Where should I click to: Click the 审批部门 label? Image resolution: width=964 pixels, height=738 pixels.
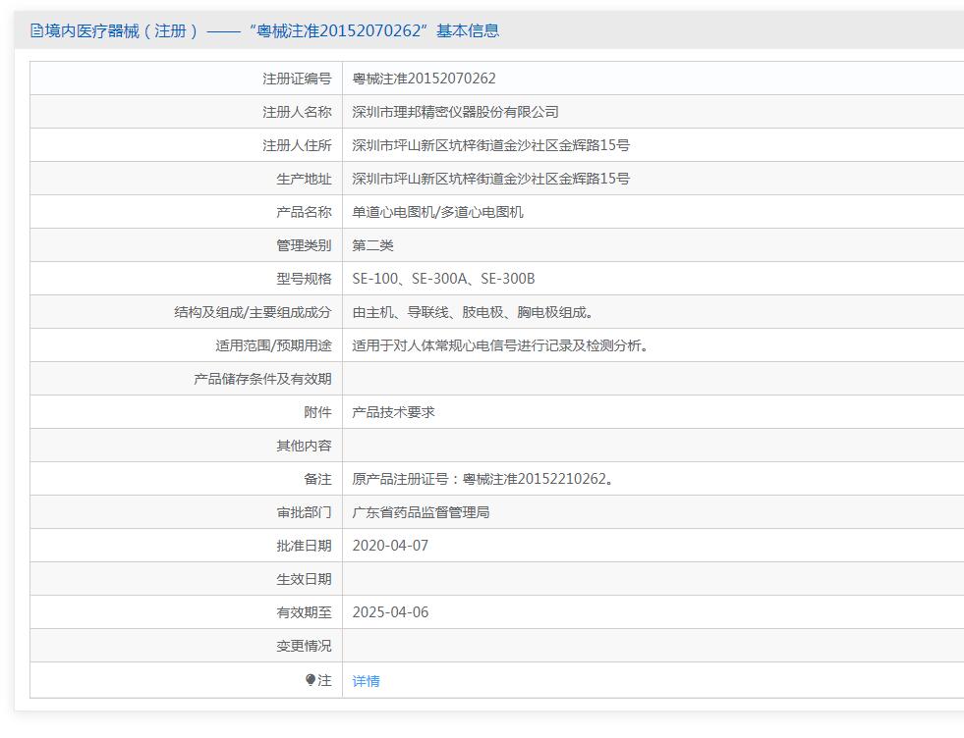[x=304, y=512]
